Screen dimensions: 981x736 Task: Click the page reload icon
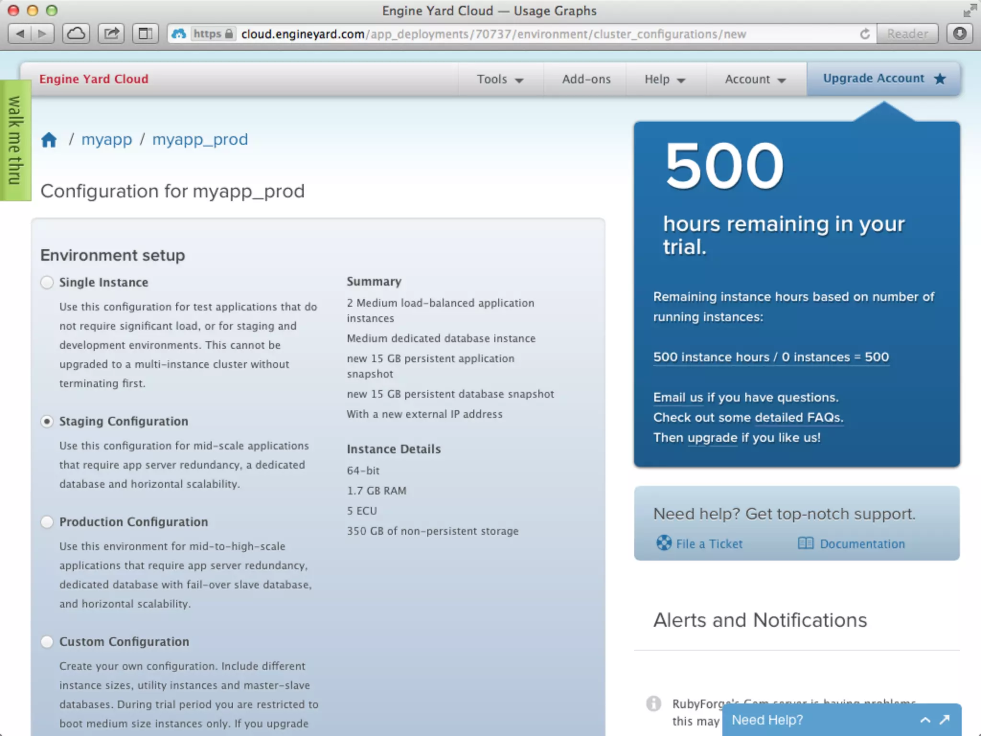[x=865, y=34]
